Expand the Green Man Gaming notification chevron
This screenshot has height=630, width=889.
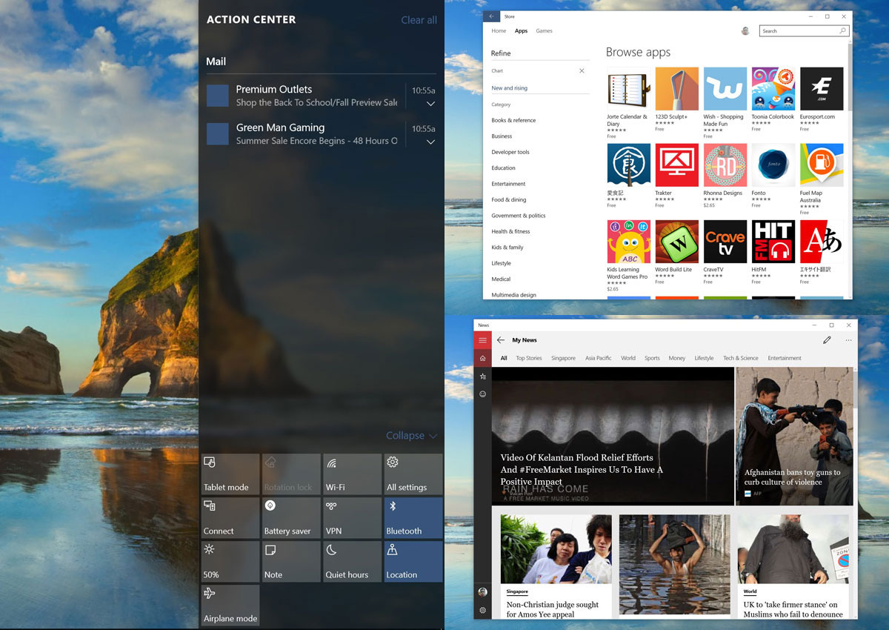pyautogui.click(x=430, y=142)
